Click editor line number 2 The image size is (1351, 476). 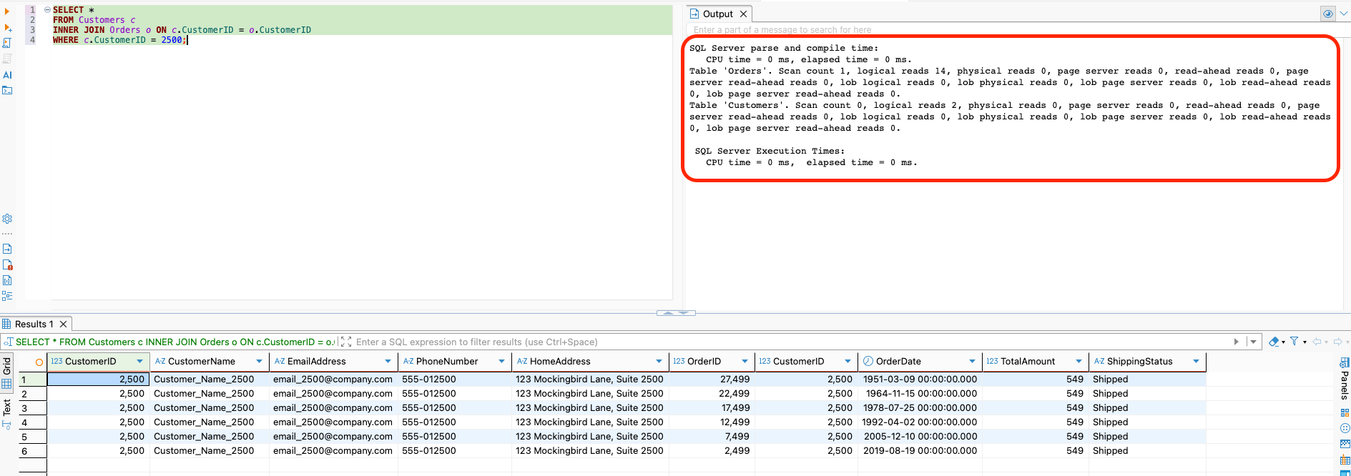(x=32, y=20)
